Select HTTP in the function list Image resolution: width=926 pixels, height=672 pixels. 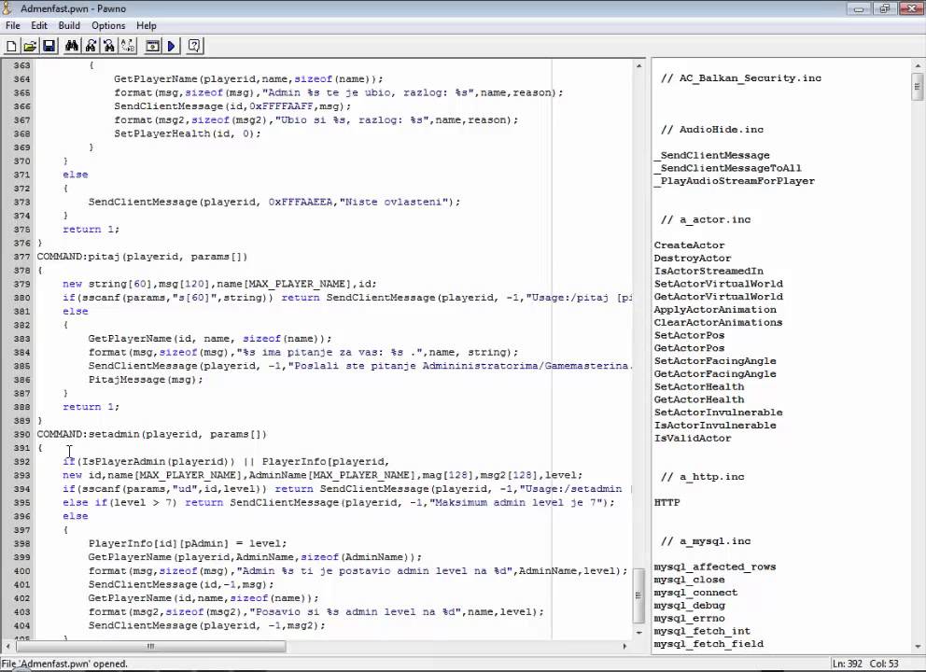click(x=666, y=502)
